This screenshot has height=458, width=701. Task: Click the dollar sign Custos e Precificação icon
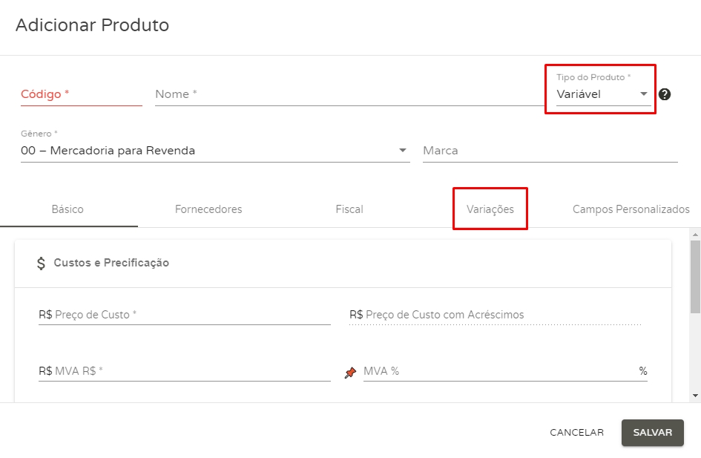[x=42, y=263]
